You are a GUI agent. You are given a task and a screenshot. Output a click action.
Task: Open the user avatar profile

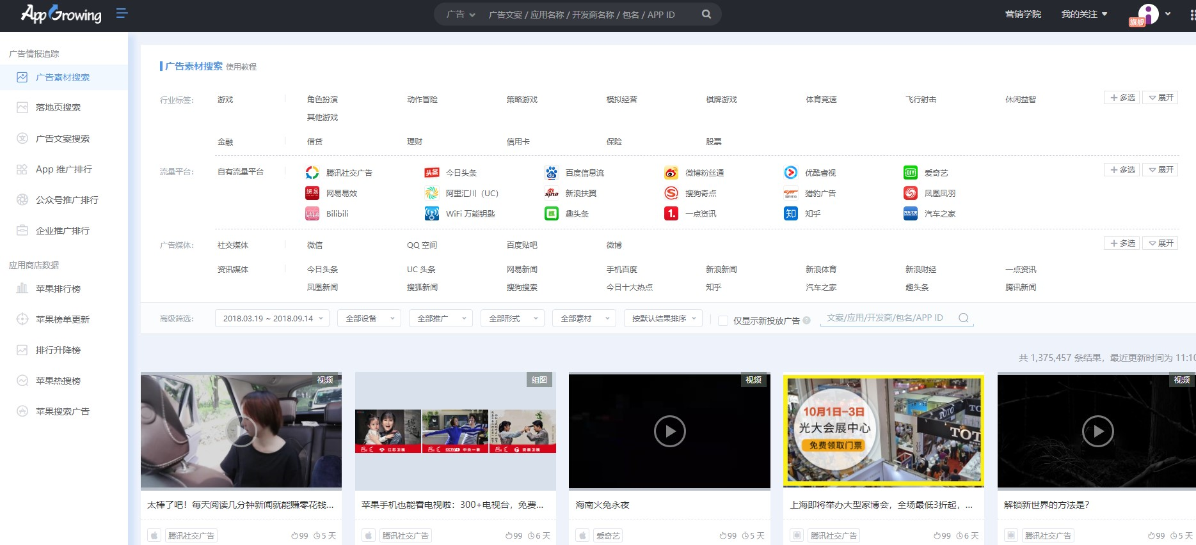1148,14
